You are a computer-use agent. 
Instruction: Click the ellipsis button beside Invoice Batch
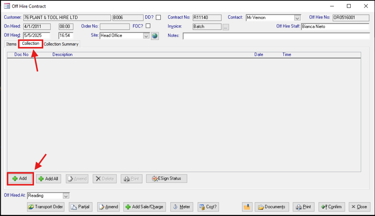pos(226,27)
